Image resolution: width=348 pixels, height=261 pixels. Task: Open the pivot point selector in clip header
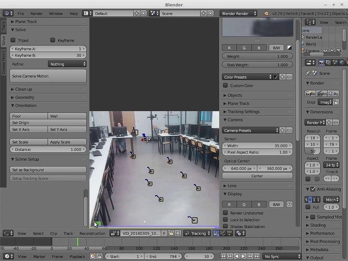coord(240,233)
